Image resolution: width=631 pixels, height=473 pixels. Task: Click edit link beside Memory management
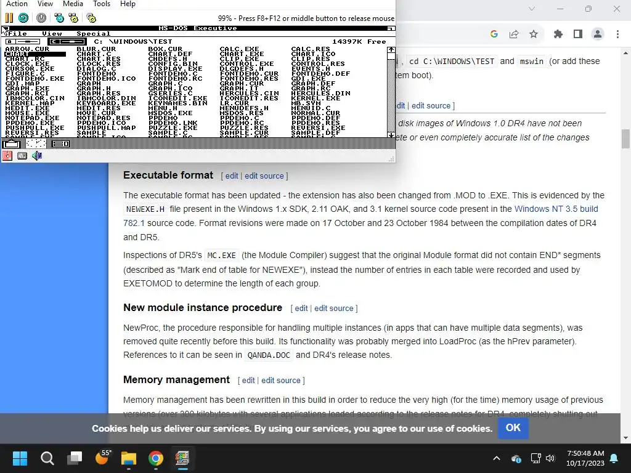point(248,380)
